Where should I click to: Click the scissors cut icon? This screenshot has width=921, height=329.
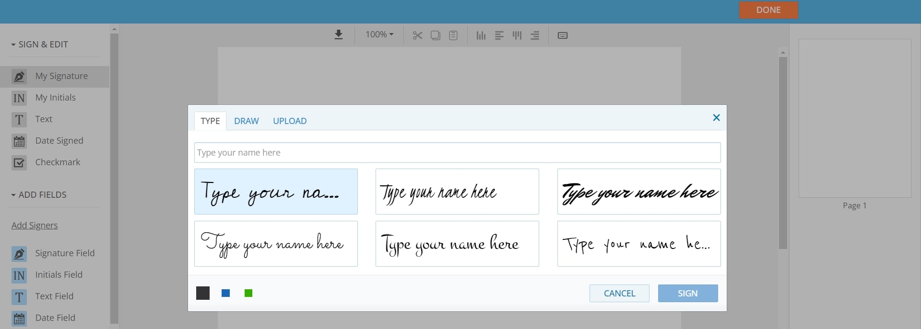(x=417, y=35)
